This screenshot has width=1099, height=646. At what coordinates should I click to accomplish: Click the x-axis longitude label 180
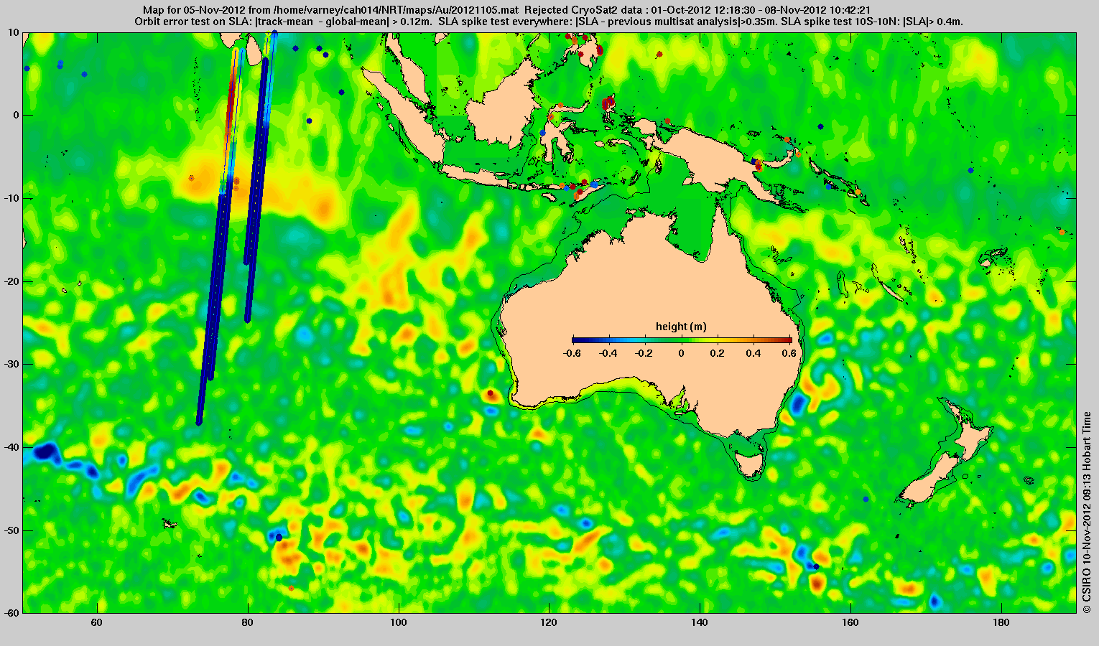(x=1001, y=623)
